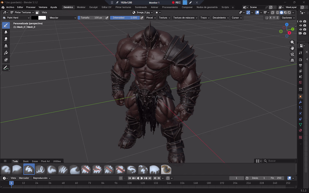Hide top outliner item with eye icon
The width and height of the screenshot is (309, 193).
[x=301, y=21]
